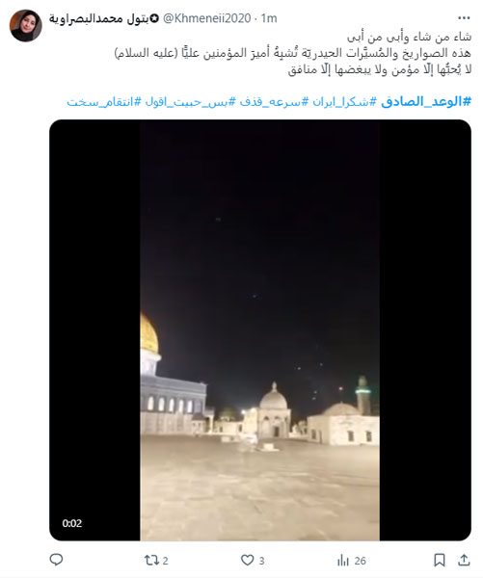Click the 1m post timestamp
This screenshot has width=483, height=578.
coord(269,18)
